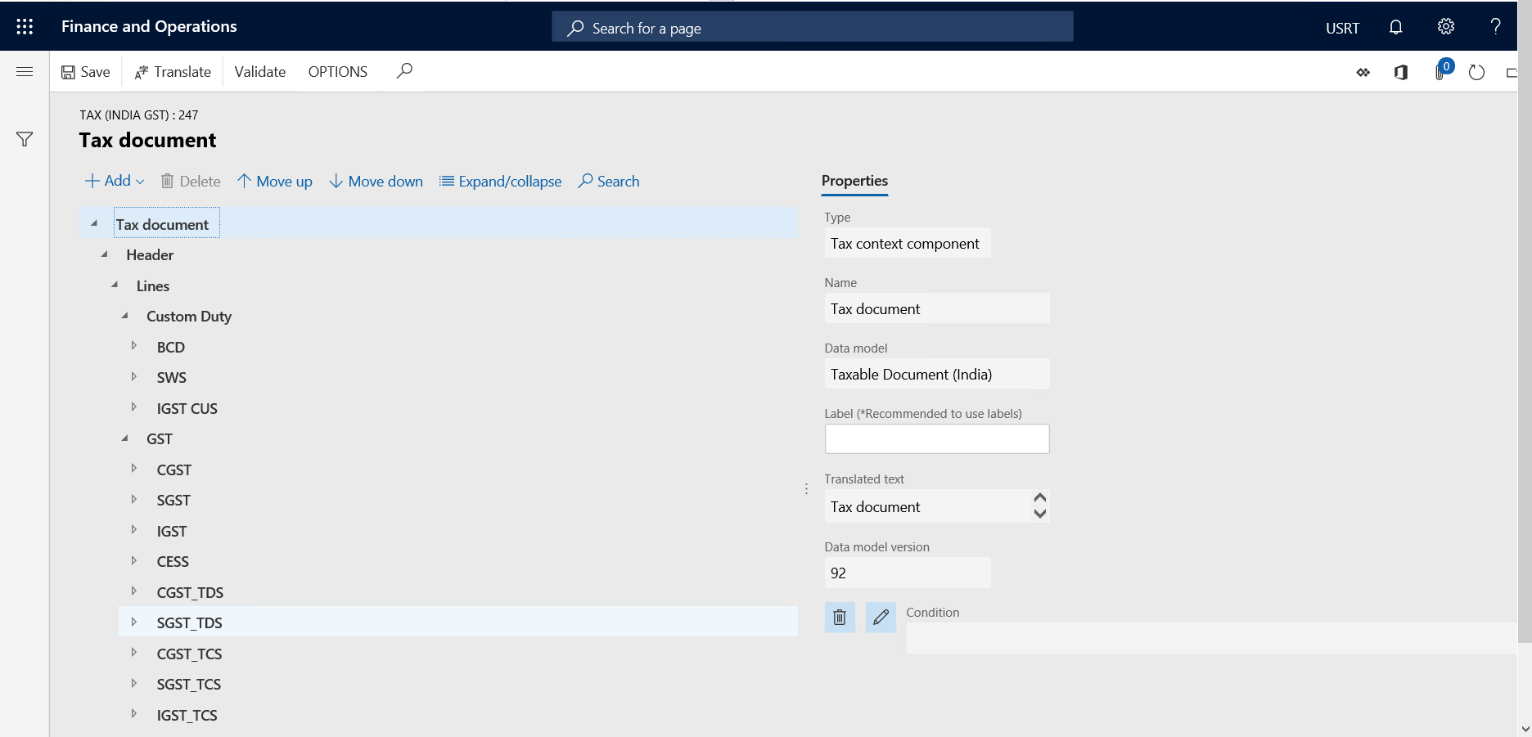The height and width of the screenshot is (737, 1532).
Task: Delete the condition with trash icon
Action: [840, 618]
